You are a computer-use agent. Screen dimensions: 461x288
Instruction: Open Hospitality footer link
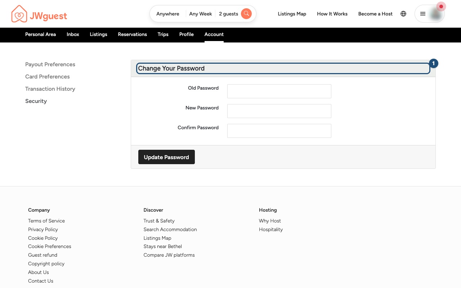pyautogui.click(x=271, y=229)
